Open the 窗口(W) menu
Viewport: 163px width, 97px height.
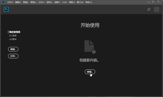80,2
